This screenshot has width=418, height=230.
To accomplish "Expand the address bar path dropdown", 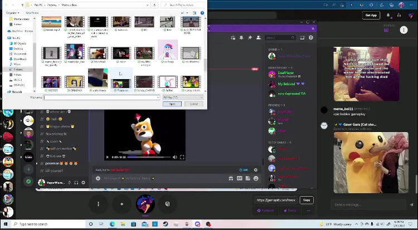I will (x=148, y=5).
